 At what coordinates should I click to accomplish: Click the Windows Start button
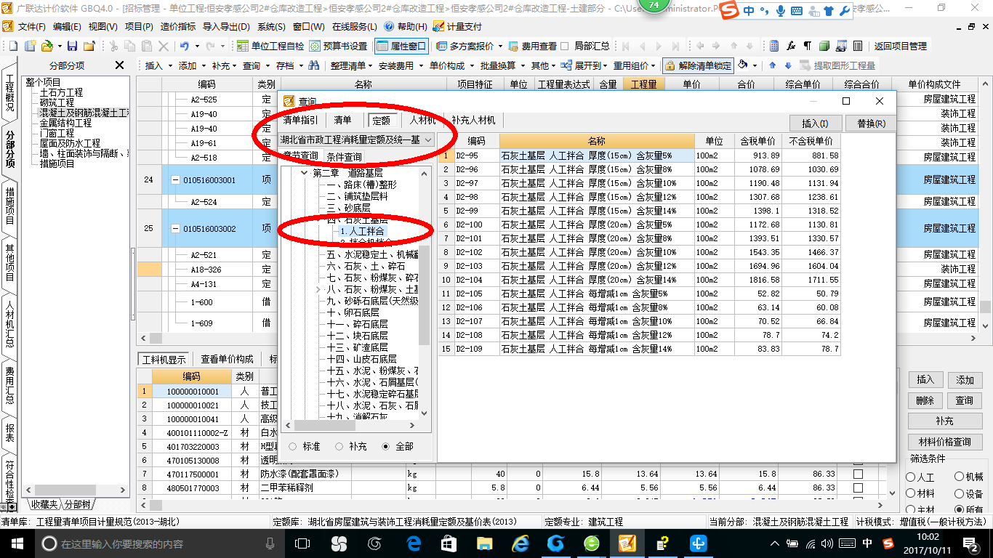16,543
